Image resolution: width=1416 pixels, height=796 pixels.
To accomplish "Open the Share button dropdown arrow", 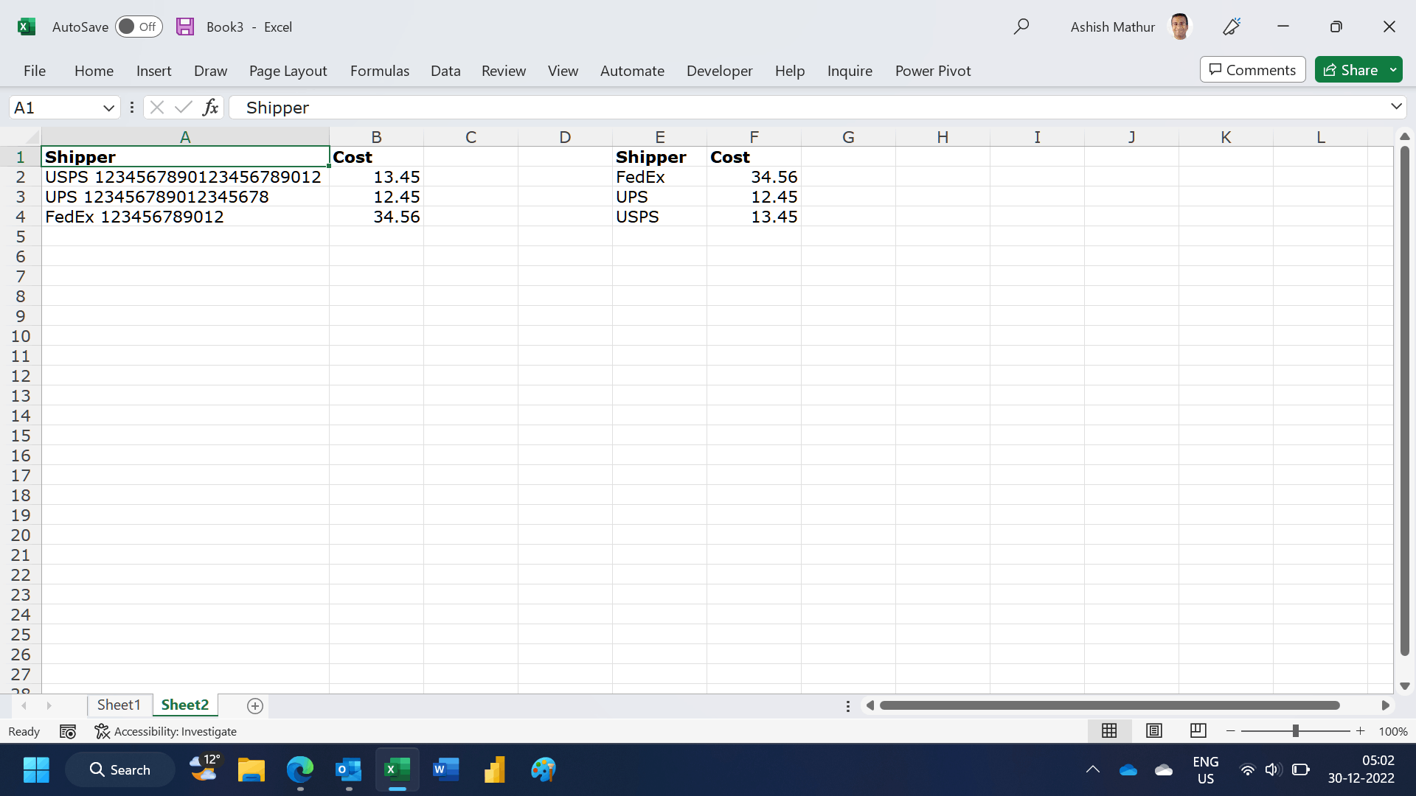I will click(1393, 70).
